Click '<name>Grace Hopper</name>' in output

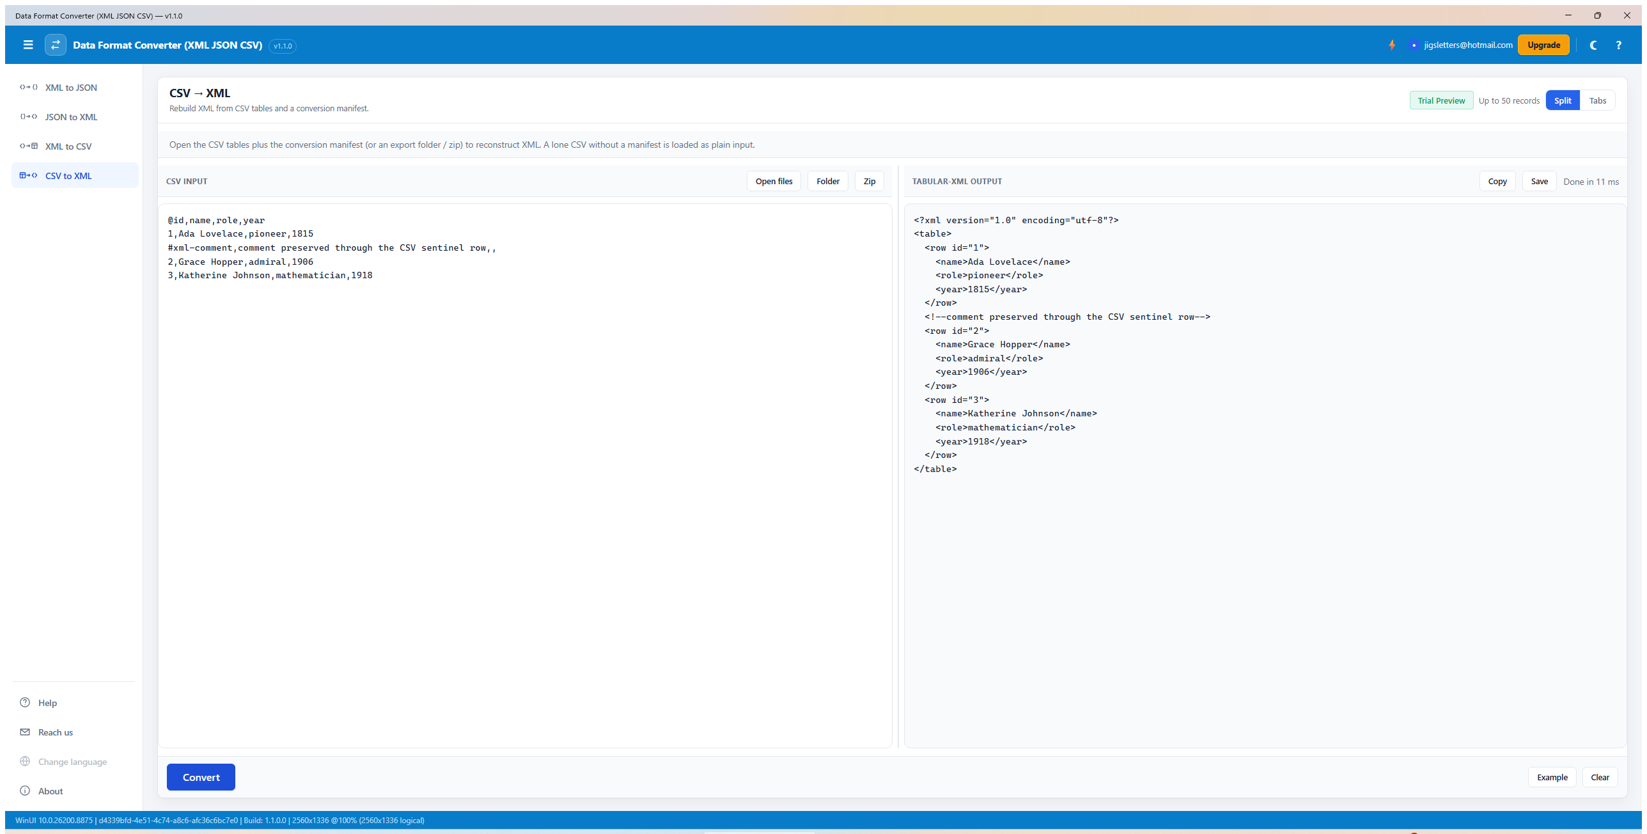coord(1003,344)
